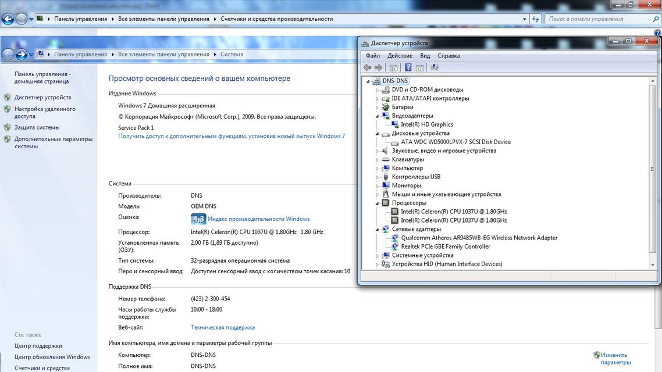Expand the Компьютер node
The width and height of the screenshot is (662, 372).
(x=377, y=169)
